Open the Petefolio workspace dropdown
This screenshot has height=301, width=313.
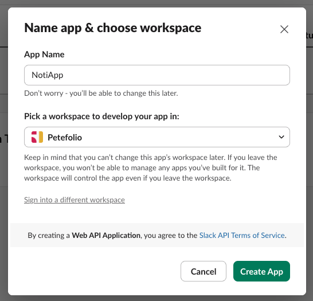click(157, 137)
